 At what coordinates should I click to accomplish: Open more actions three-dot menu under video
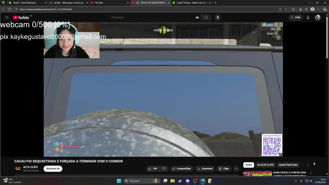click(x=236, y=169)
